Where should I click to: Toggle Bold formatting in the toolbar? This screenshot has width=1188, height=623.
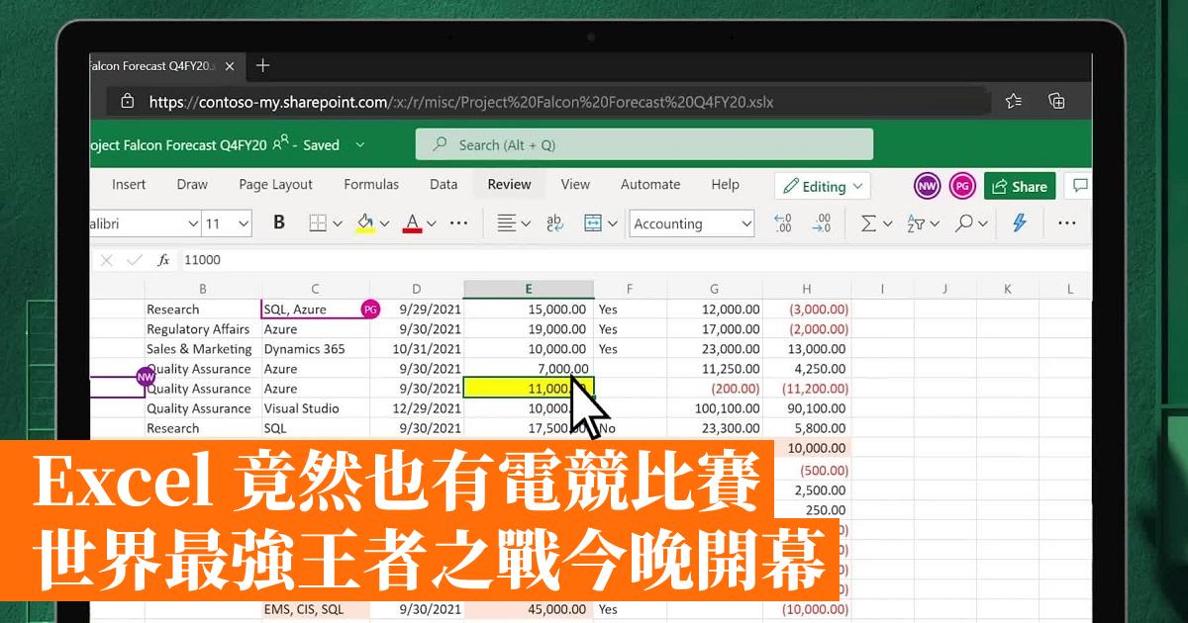coord(279,223)
